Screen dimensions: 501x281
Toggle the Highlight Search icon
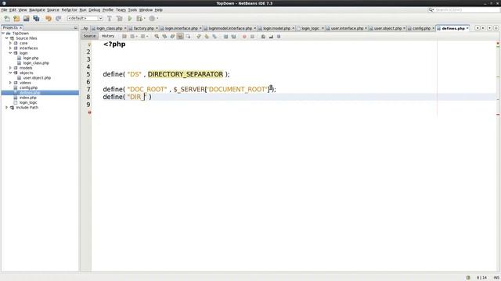(180, 37)
